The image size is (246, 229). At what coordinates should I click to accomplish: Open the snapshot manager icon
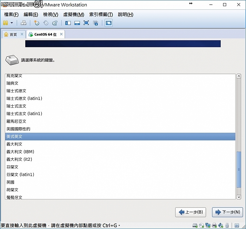pyautogui.click(x=55, y=23)
